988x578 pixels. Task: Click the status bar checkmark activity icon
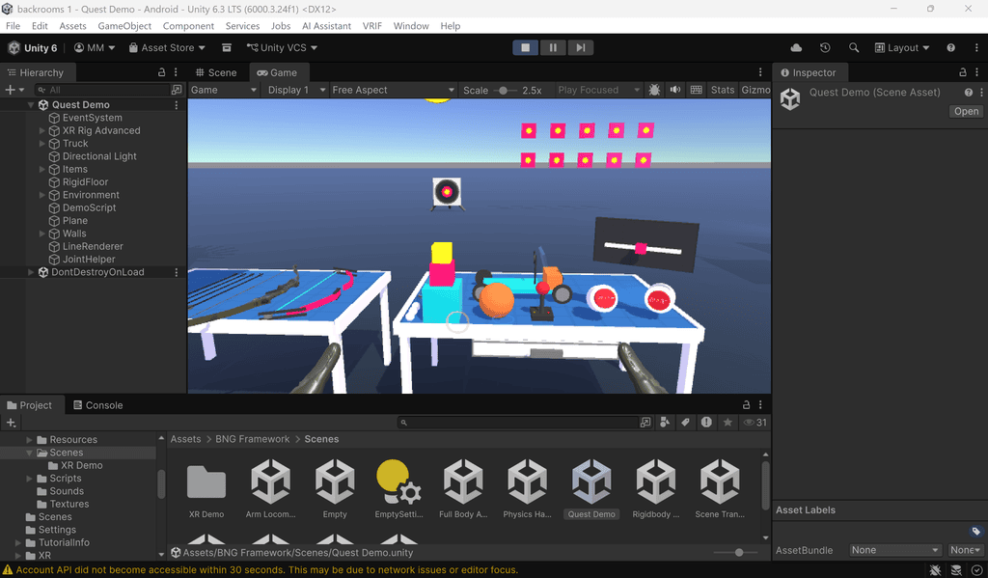click(976, 570)
